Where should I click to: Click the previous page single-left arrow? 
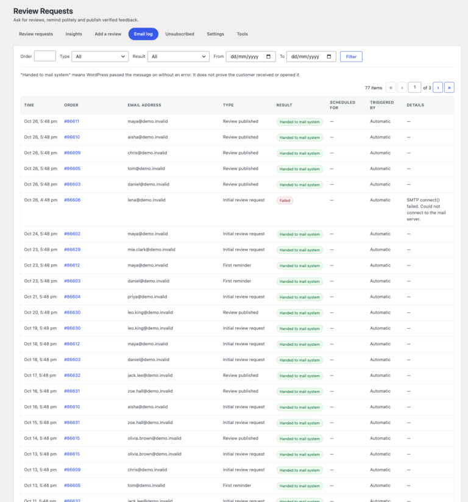[x=402, y=87]
